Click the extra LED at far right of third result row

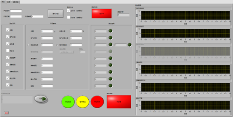[129, 45]
